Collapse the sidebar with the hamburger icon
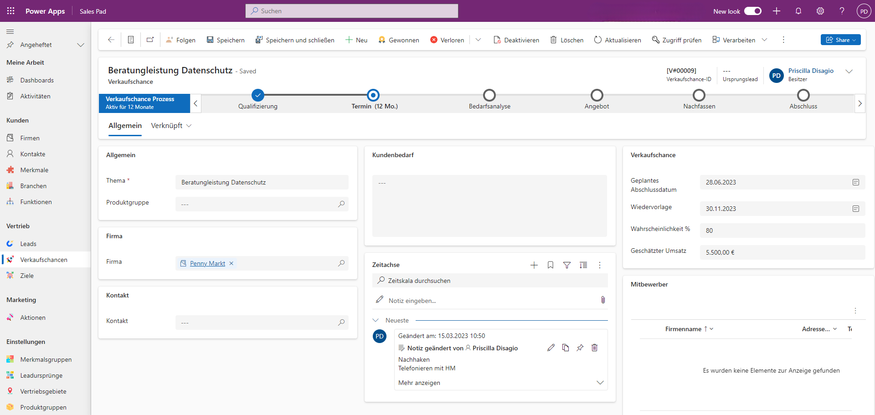The height and width of the screenshot is (415, 875). (x=10, y=31)
